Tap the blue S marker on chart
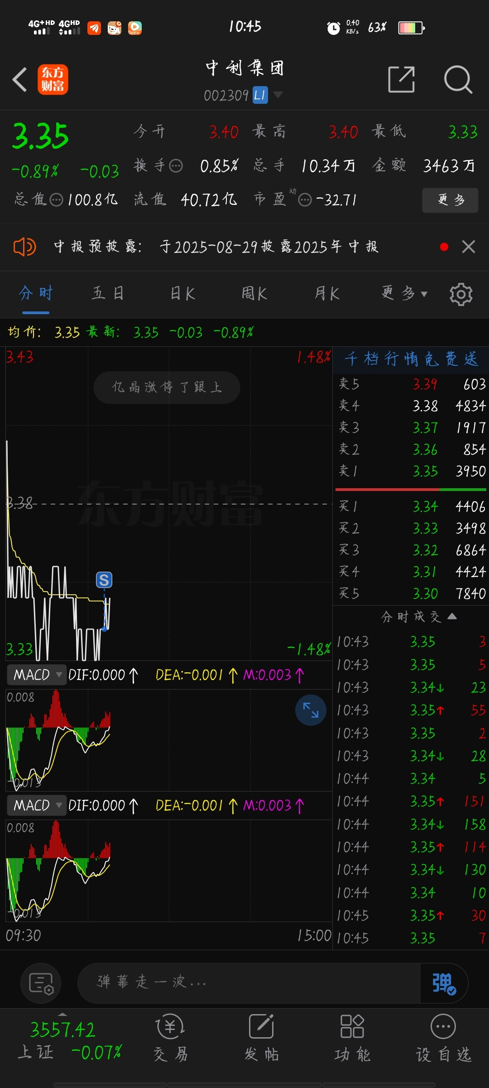This screenshot has width=489, height=1088. coord(104,580)
